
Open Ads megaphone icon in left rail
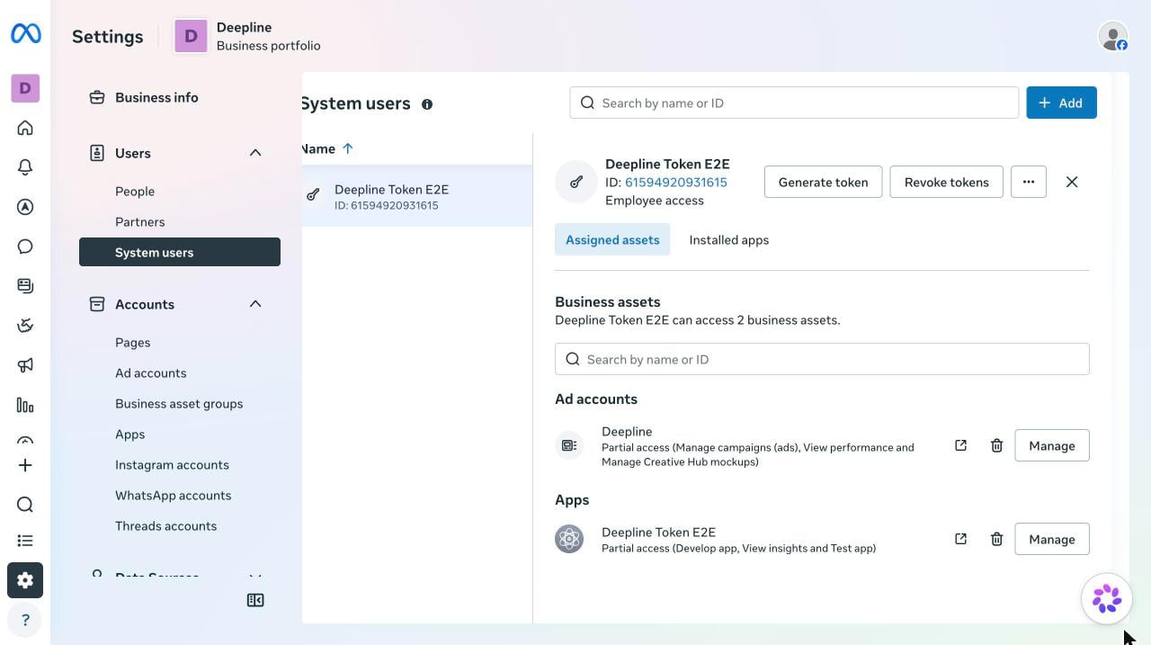[x=25, y=365]
